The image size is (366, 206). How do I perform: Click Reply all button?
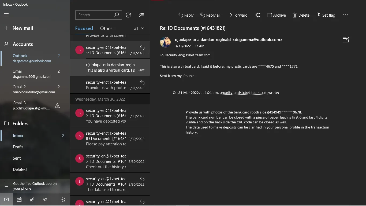pyautogui.click(x=210, y=15)
